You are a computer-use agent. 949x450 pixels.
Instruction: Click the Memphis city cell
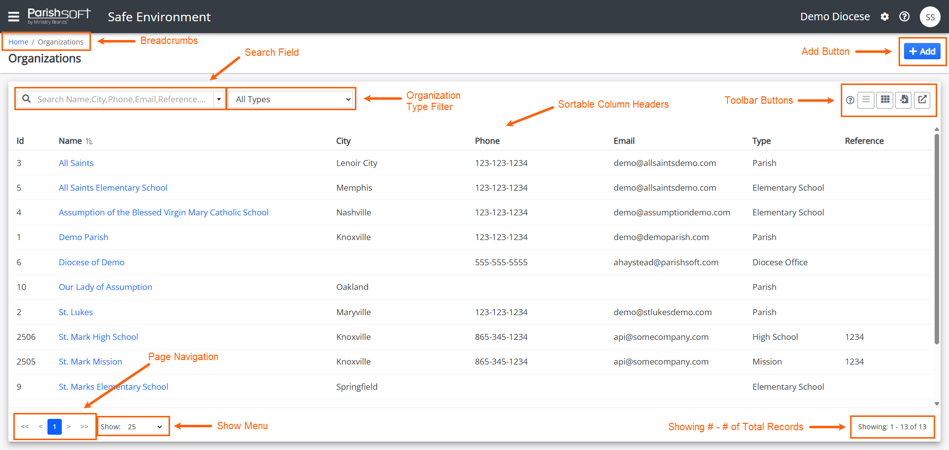click(x=354, y=188)
